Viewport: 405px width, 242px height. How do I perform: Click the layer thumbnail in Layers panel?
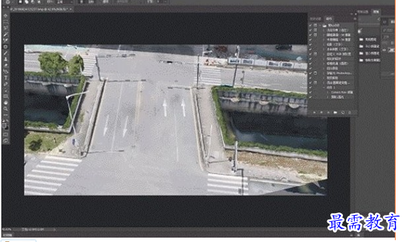(392, 50)
